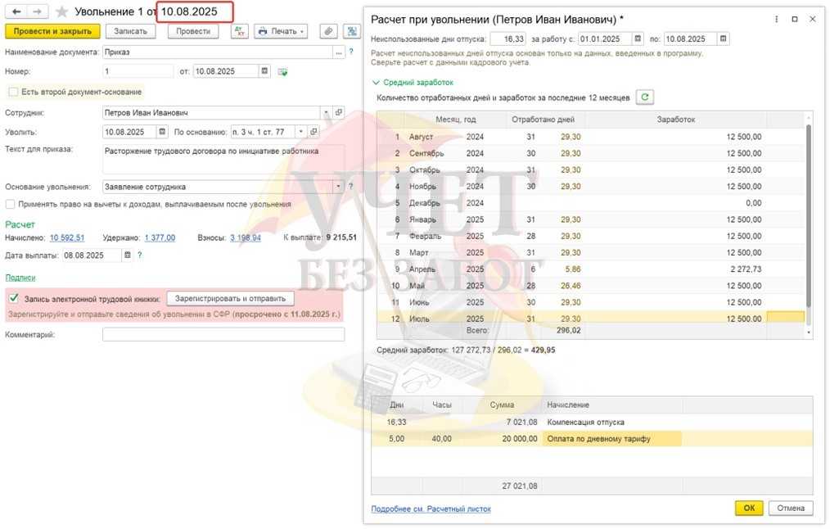Add document to favorites with star icon
The image size is (830, 529).
[61, 11]
